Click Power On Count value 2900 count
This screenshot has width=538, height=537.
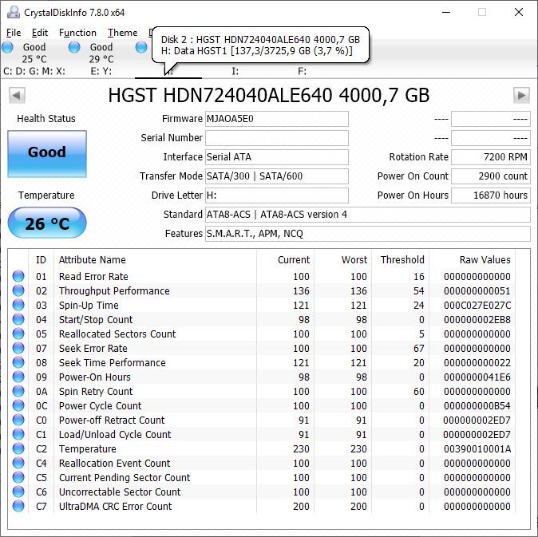pos(491,176)
